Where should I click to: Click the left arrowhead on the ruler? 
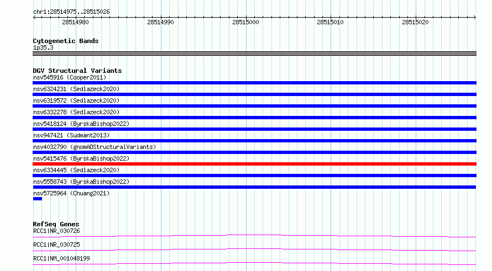point(34,17)
